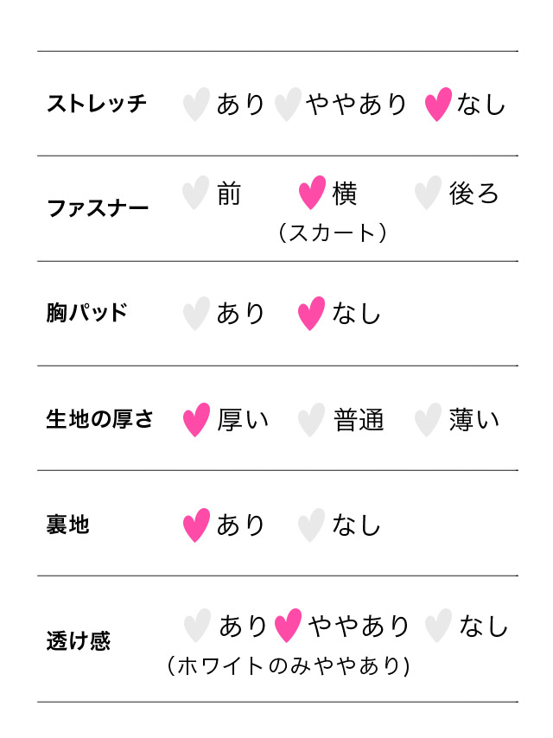Click the ストレッチ row label
The image size is (553, 738).
coord(97,105)
